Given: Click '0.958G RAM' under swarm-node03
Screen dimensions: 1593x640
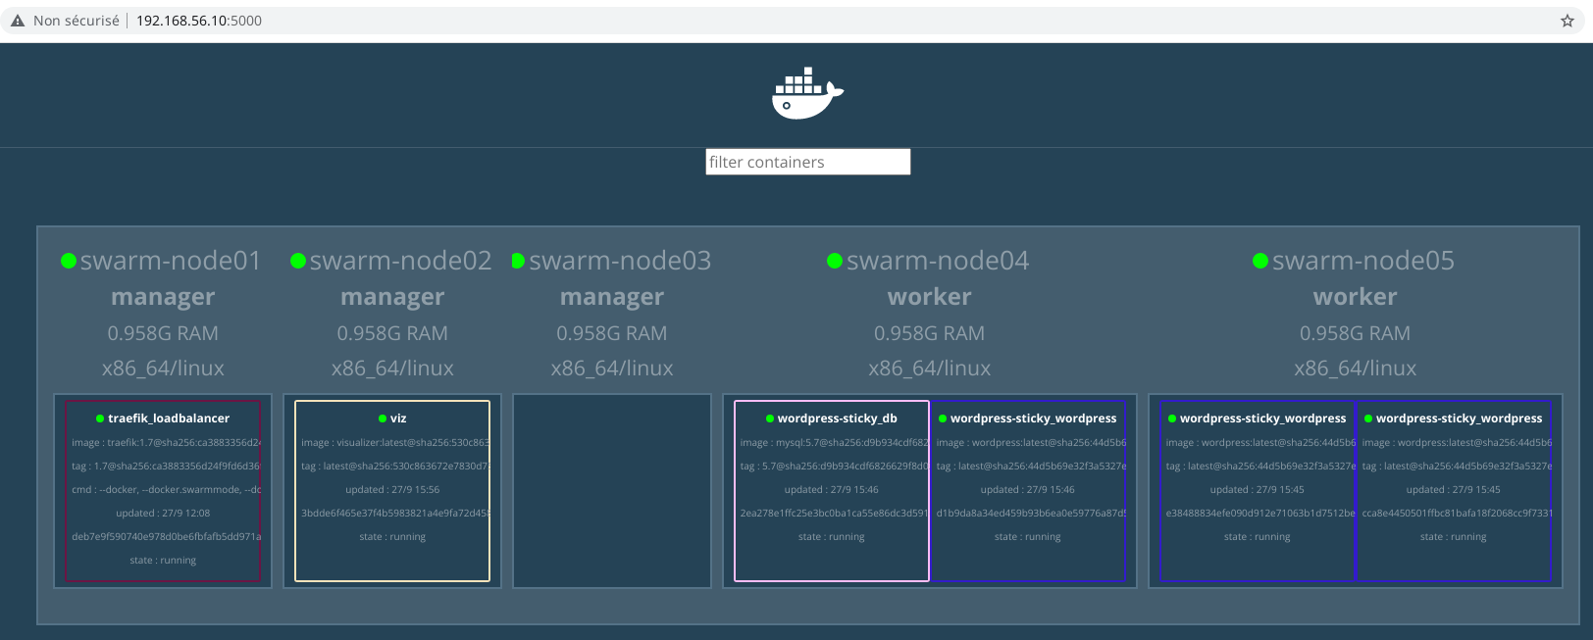Looking at the screenshot, I should point(612,333).
